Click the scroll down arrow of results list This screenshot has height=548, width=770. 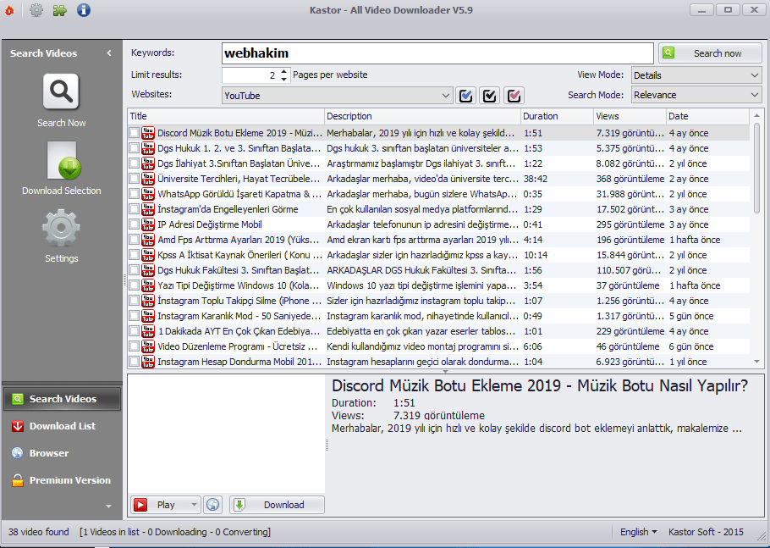coord(756,362)
